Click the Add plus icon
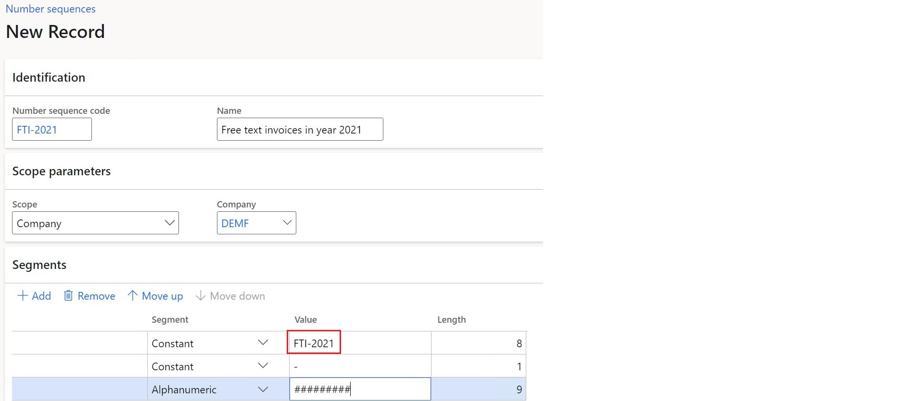The width and height of the screenshot is (900, 401). coord(23,295)
